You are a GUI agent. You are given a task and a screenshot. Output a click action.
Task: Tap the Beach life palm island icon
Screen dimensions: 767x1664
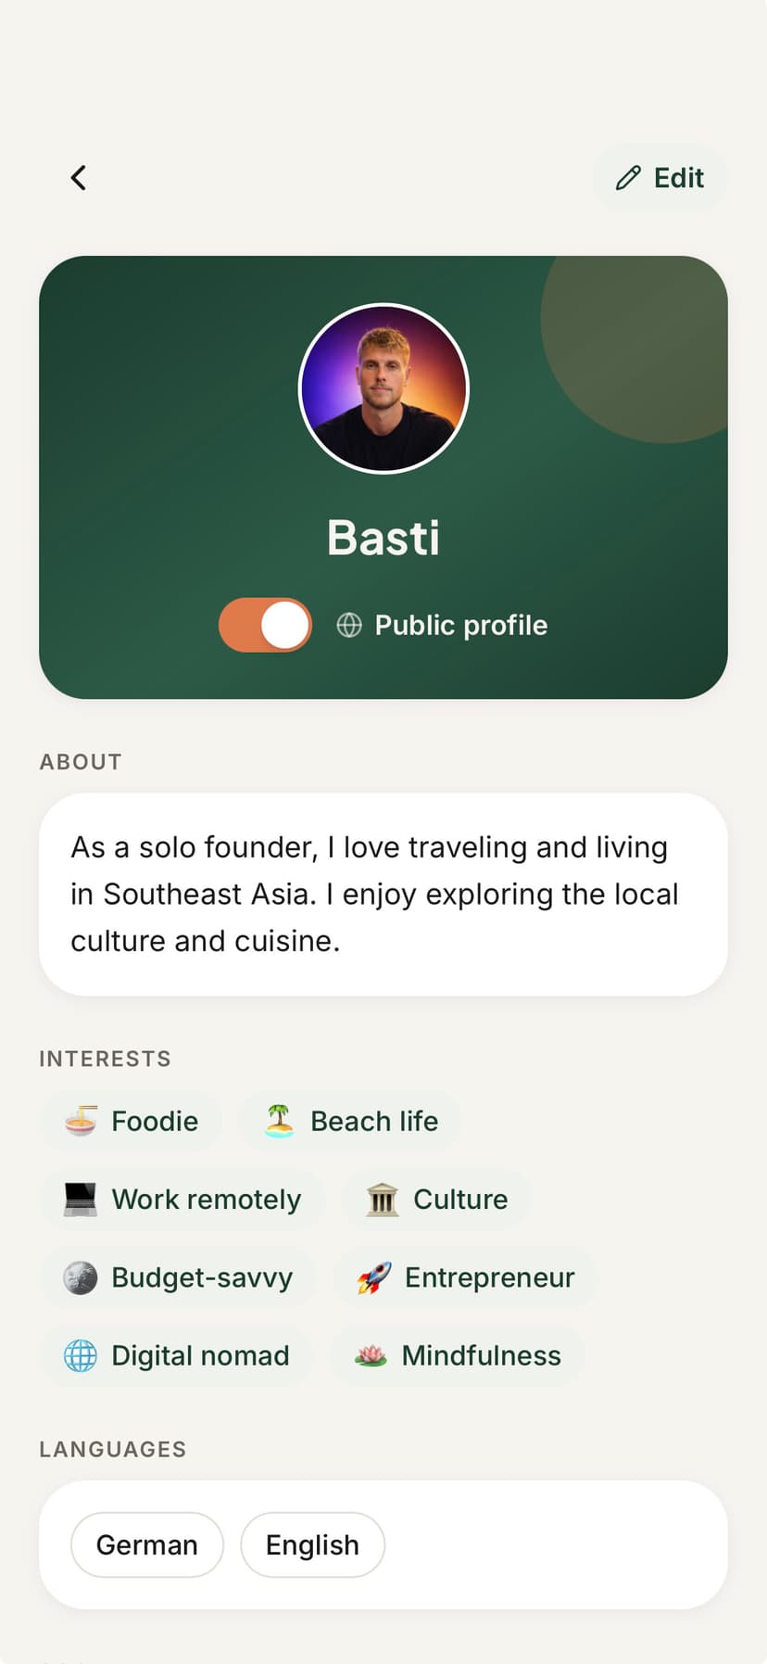coord(280,1121)
